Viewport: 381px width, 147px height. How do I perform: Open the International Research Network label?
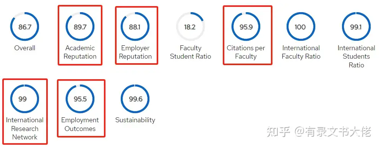(x=24, y=129)
